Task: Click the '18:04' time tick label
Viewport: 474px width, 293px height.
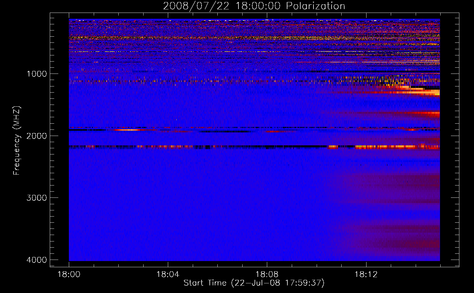Action: pyautogui.click(x=168, y=275)
